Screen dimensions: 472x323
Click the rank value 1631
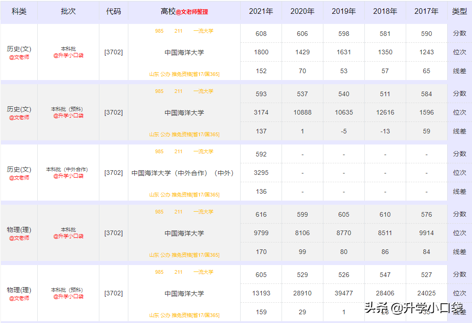344,52
